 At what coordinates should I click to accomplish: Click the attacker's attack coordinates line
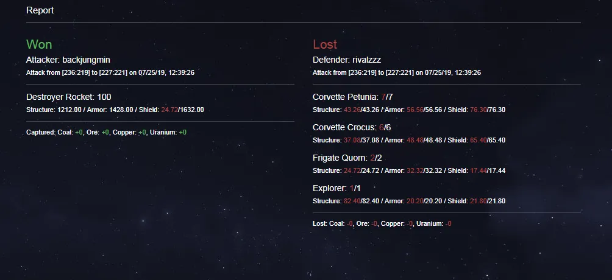110,72
